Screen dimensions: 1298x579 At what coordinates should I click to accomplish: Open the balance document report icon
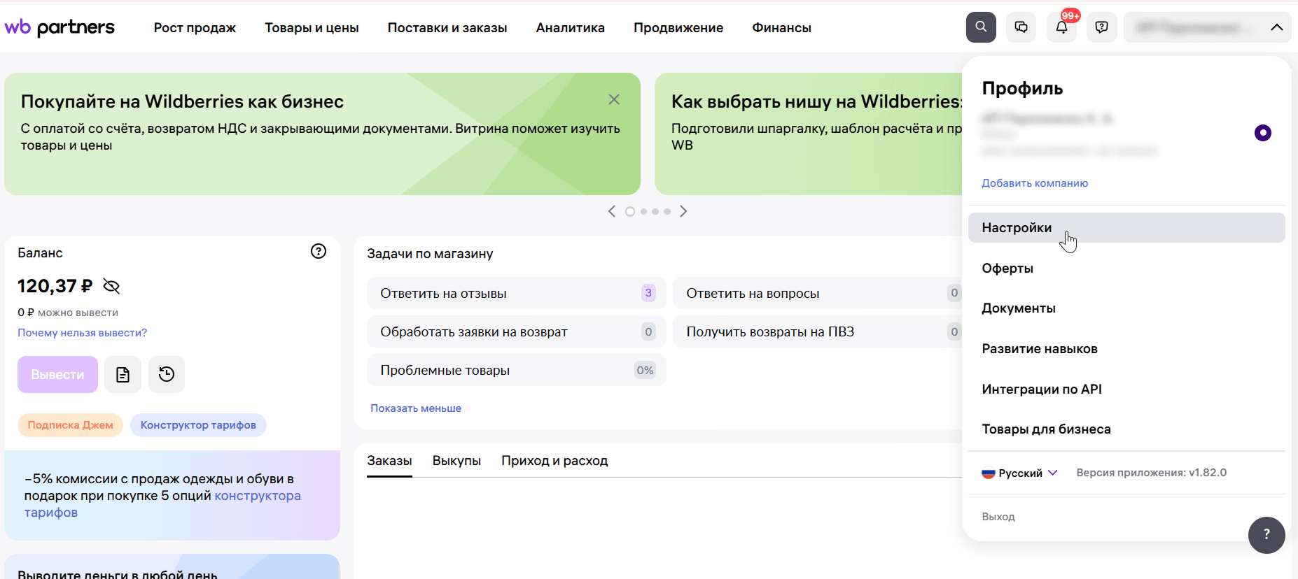pos(123,374)
